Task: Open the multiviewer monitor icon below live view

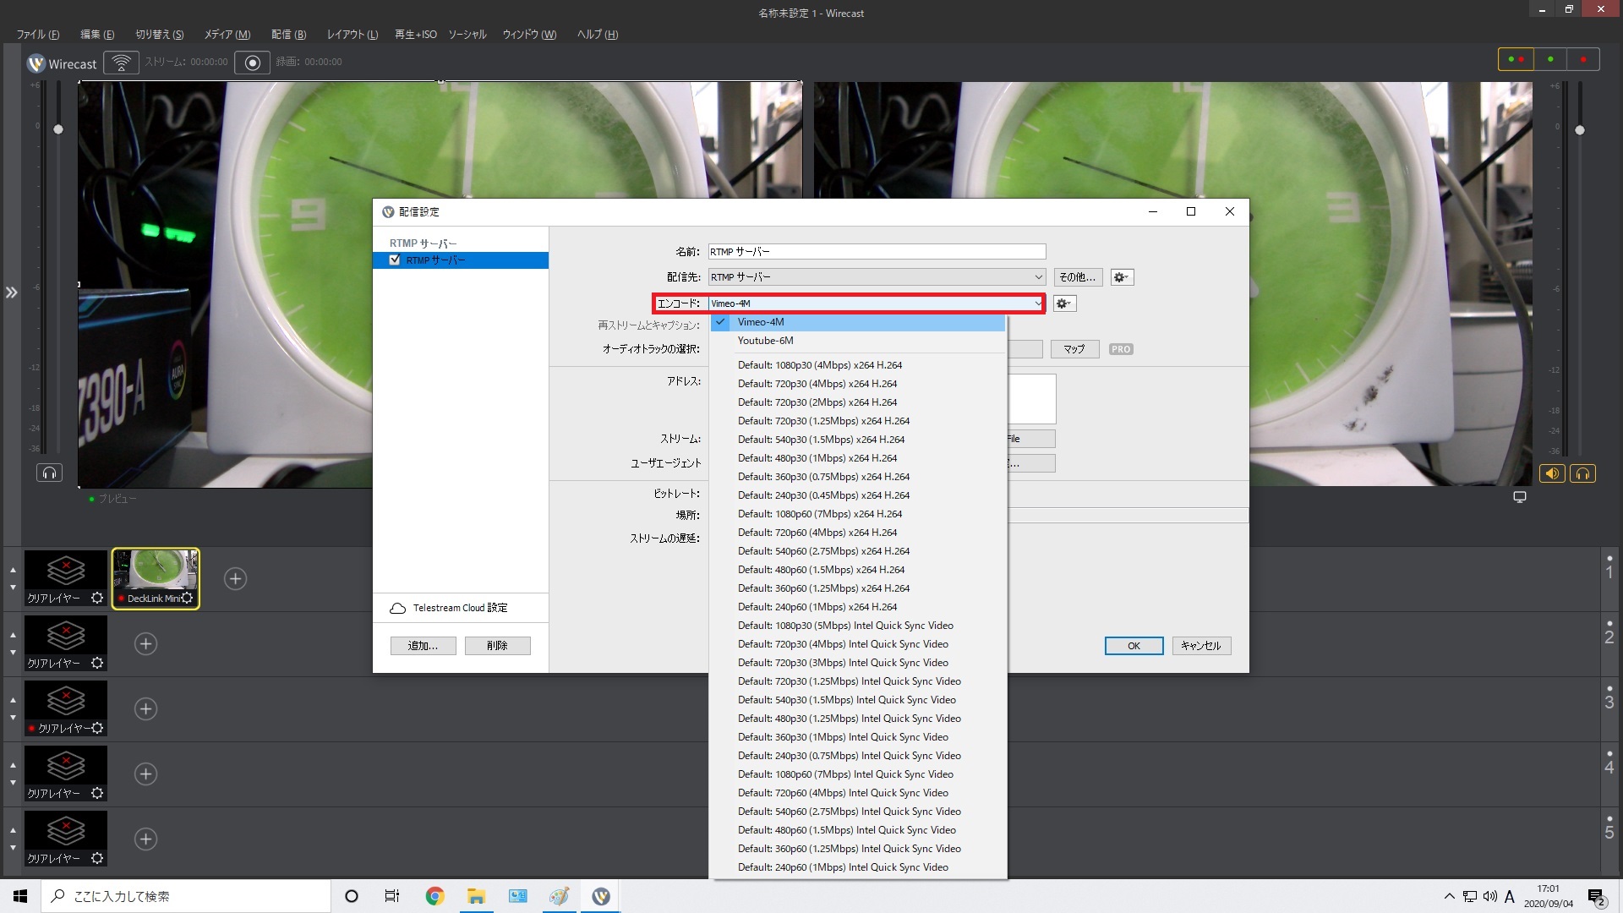Action: (1519, 497)
